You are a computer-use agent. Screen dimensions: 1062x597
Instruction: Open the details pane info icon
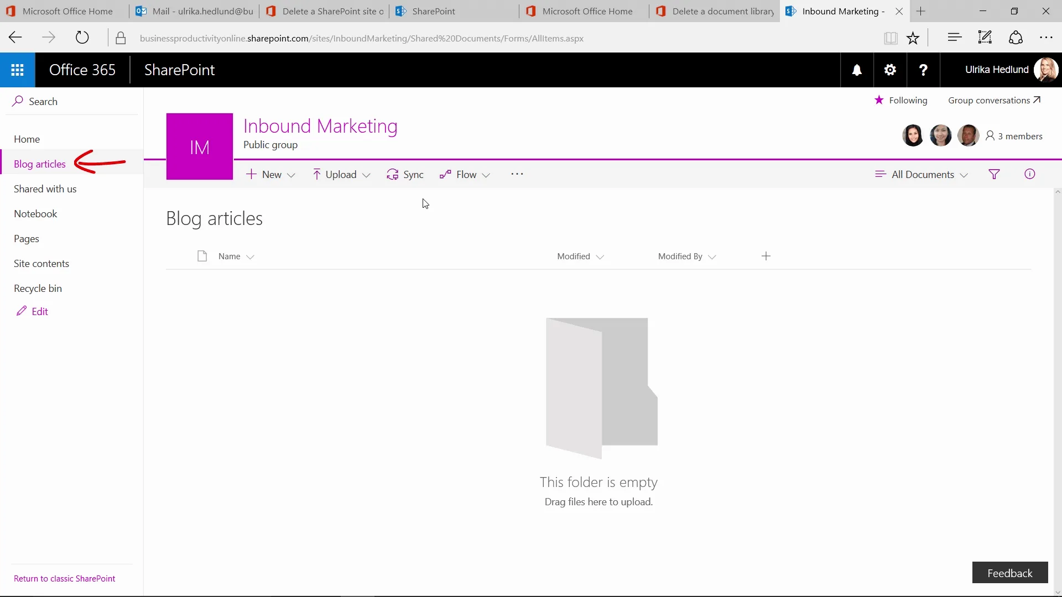(1029, 174)
